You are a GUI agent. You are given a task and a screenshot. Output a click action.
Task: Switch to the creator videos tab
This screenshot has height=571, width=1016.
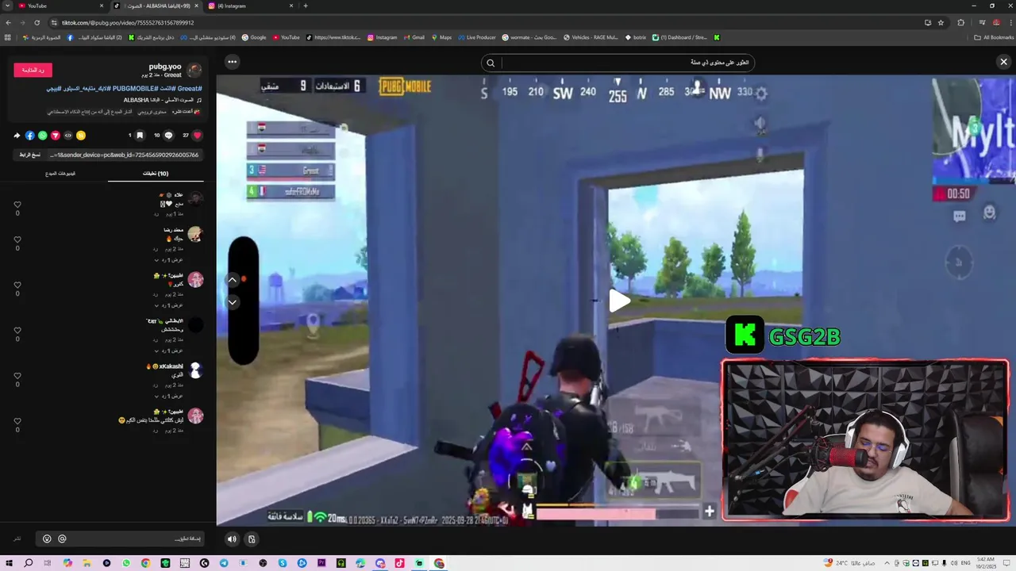pos(60,174)
